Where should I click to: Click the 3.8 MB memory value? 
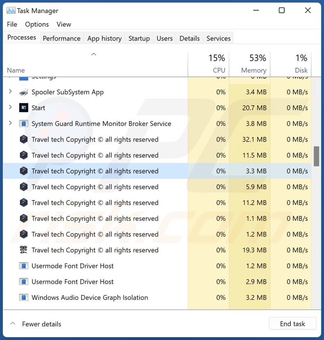[256, 124]
